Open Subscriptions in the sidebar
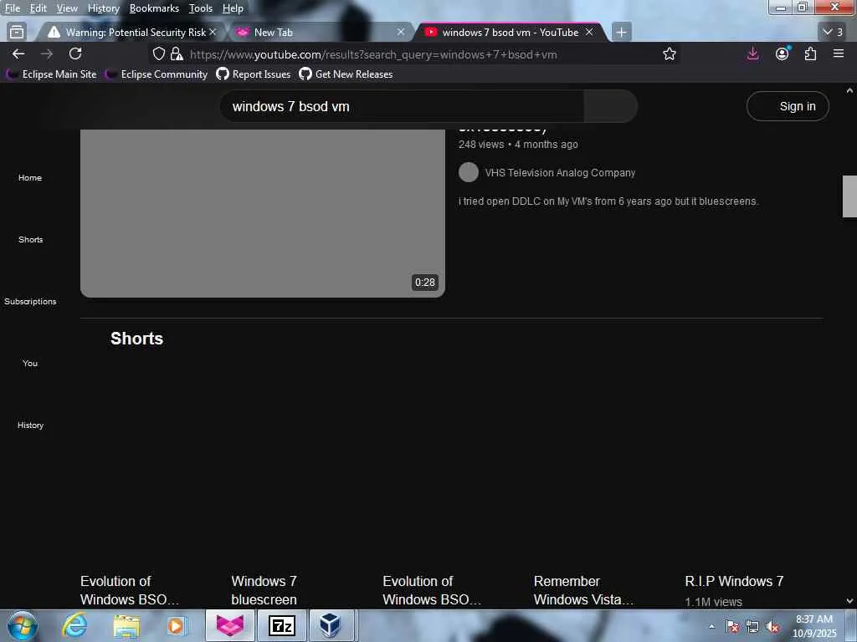 pos(30,301)
